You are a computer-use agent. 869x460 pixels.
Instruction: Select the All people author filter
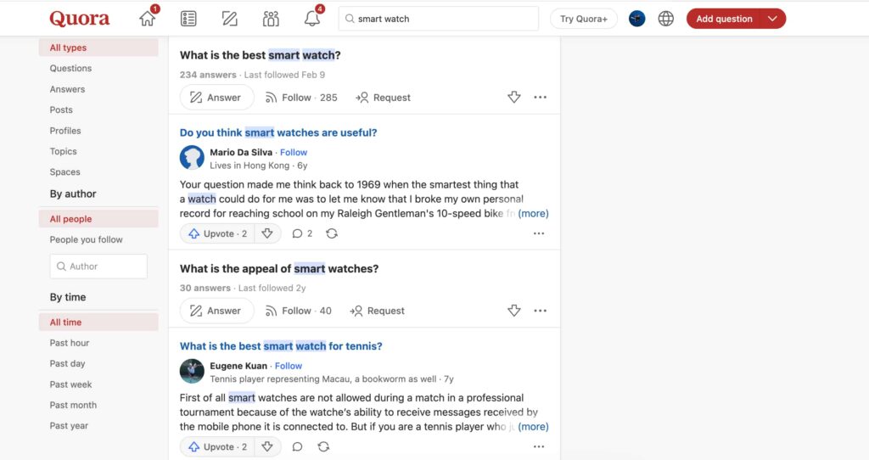click(x=98, y=218)
